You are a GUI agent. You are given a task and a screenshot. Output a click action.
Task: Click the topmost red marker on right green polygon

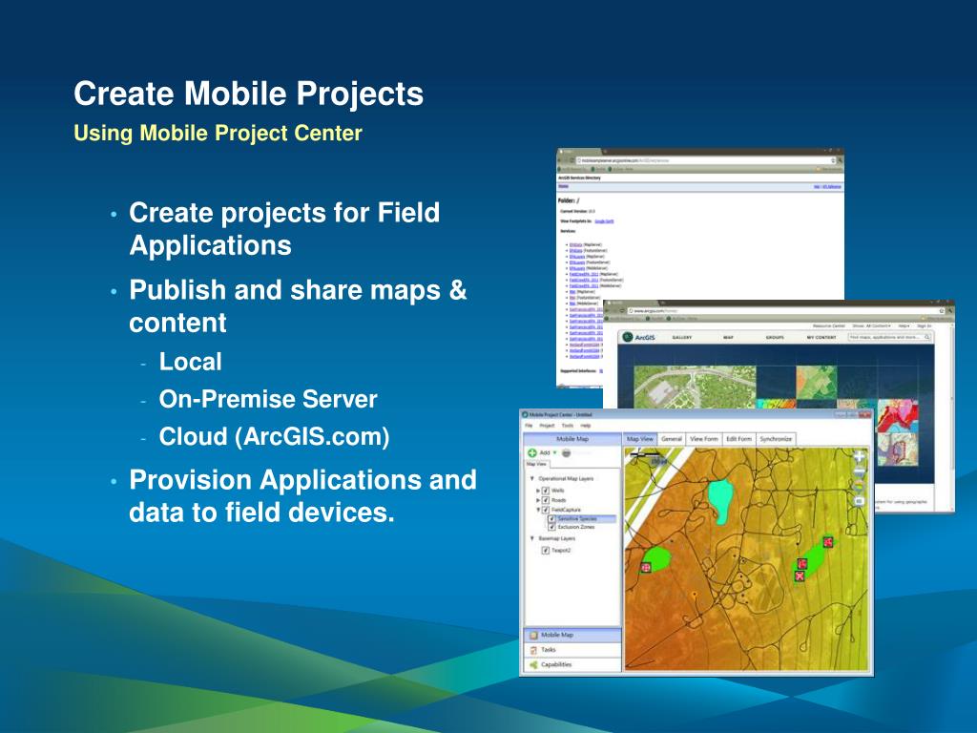tap(827, 542)
